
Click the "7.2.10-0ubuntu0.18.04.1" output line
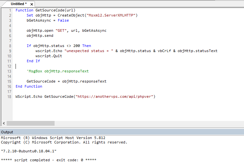(29, 151)
